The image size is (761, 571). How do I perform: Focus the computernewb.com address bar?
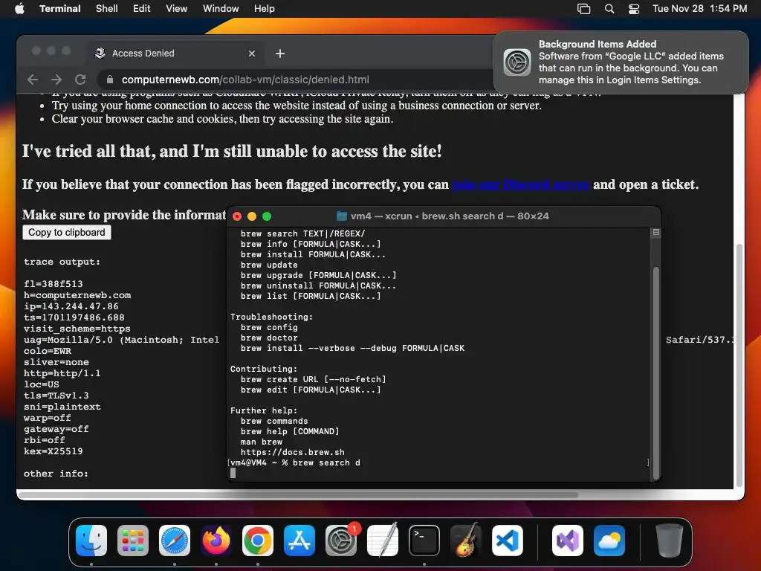click(296, 80)
